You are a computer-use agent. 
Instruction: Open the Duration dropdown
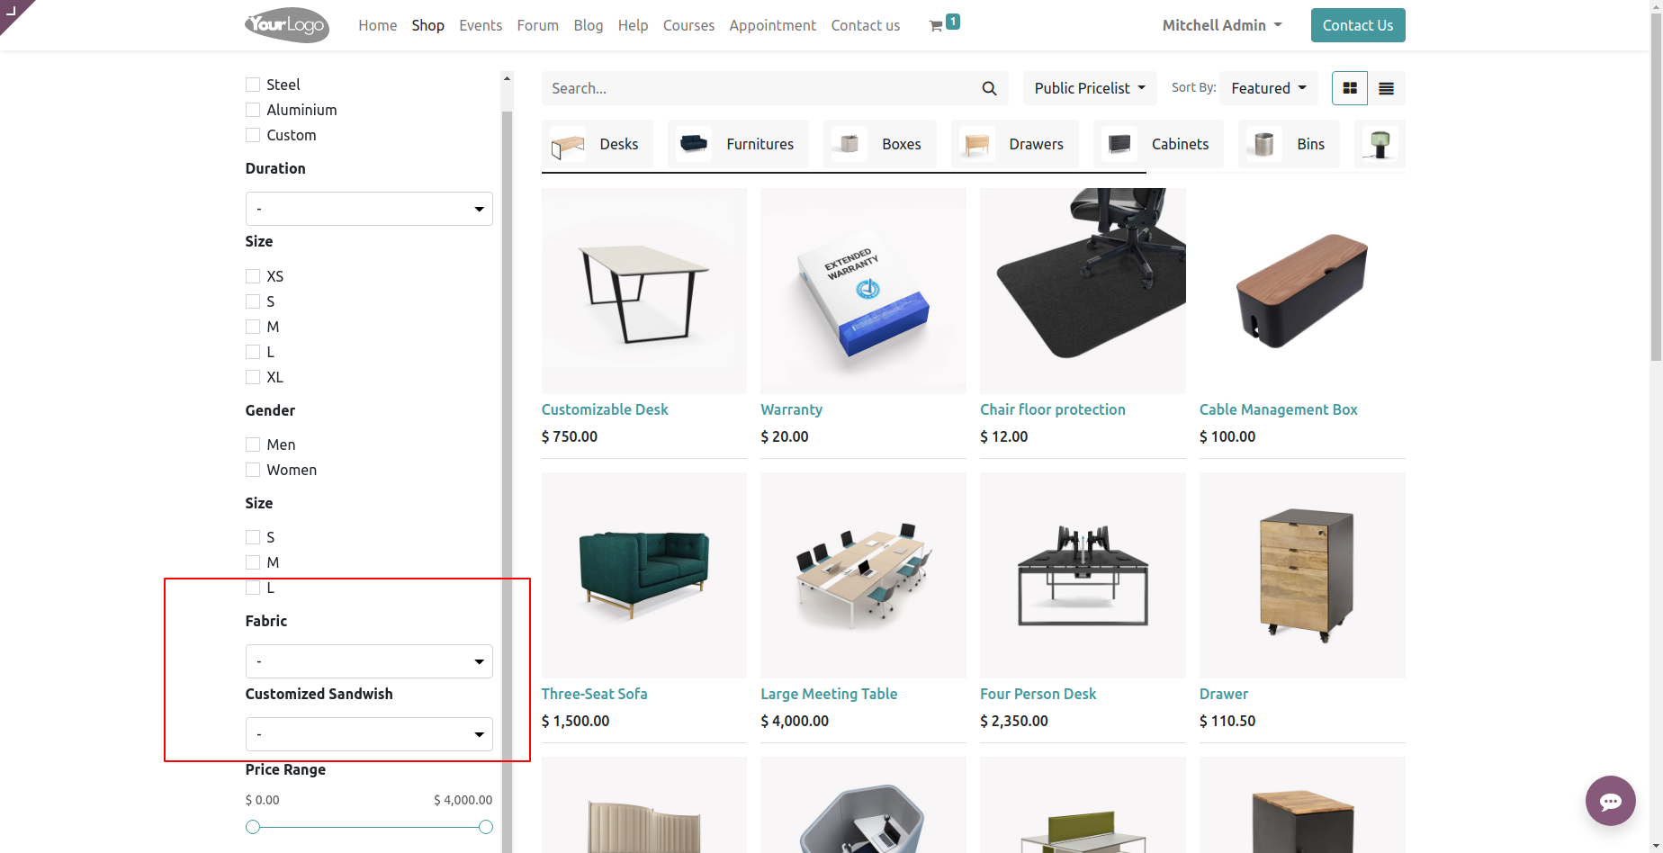369,209
